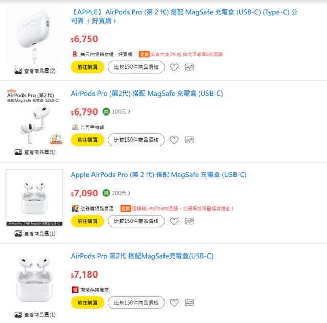The height and width of the screenshot is (323, 327).
Task: Favorite the $6,750 AirPods listing with heart
Action: [x=174, y=67]
